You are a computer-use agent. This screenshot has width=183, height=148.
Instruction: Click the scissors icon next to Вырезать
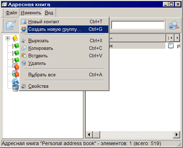pos(24,41)
